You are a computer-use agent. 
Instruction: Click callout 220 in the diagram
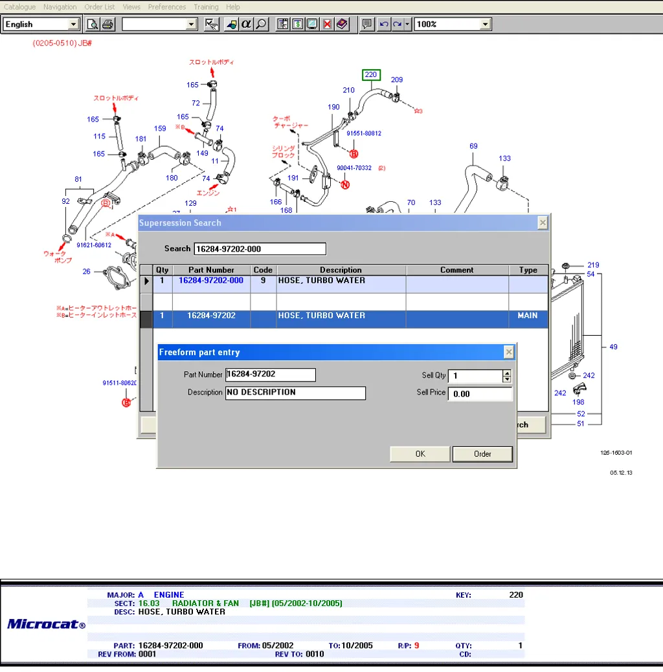click(371, 74)
